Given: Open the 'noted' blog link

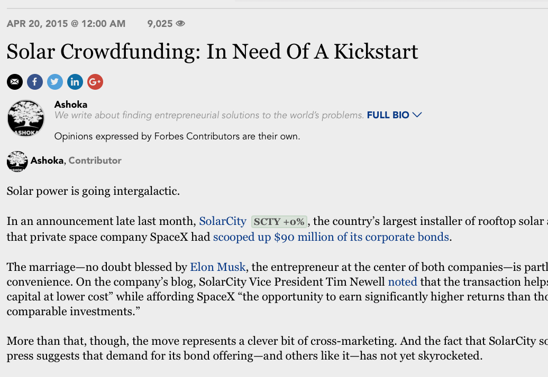Looking at the screenshot, I should click(403, 282).
